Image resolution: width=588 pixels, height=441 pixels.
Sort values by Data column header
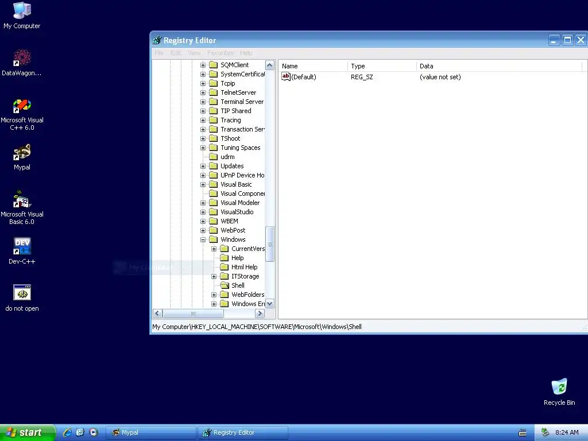click(499, 66)
